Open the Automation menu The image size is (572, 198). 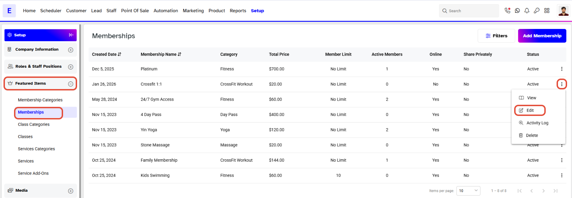click(x=166, y=11)
